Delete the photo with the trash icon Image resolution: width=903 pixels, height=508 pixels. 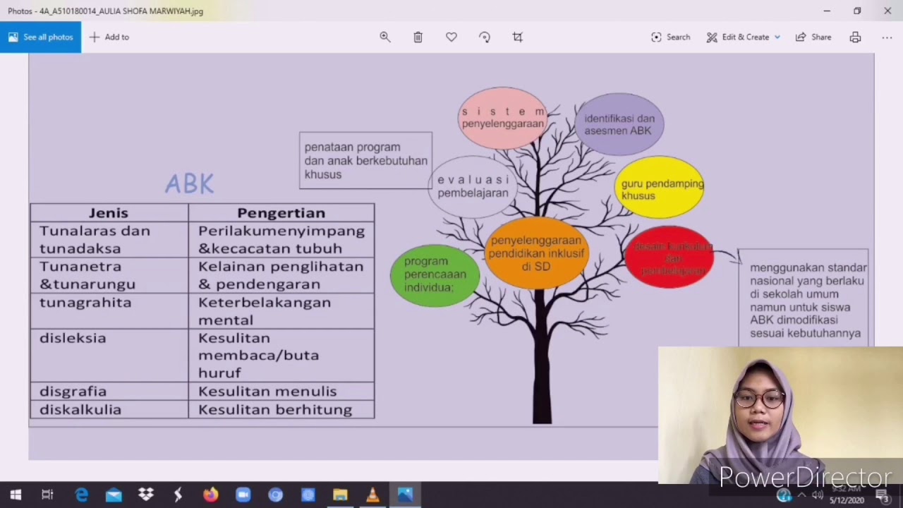click(418, 37)
